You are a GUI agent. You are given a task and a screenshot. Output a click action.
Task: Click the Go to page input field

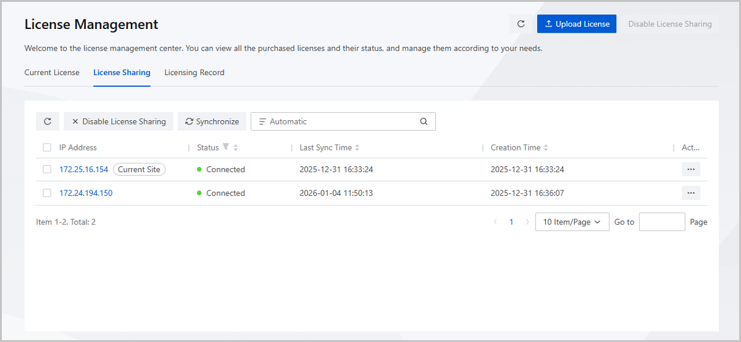point(661,222)
